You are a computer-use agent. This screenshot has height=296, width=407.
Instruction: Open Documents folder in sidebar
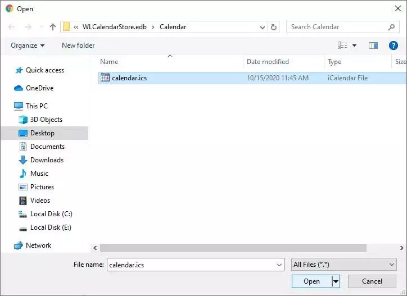click(x=47, y=147)
